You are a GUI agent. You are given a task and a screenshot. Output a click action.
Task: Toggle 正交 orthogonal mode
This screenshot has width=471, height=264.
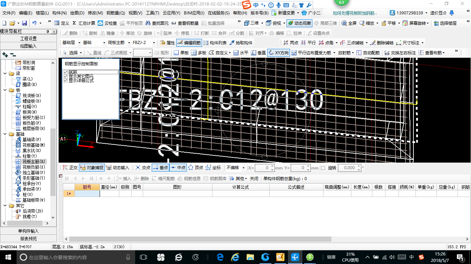[70, 168]
